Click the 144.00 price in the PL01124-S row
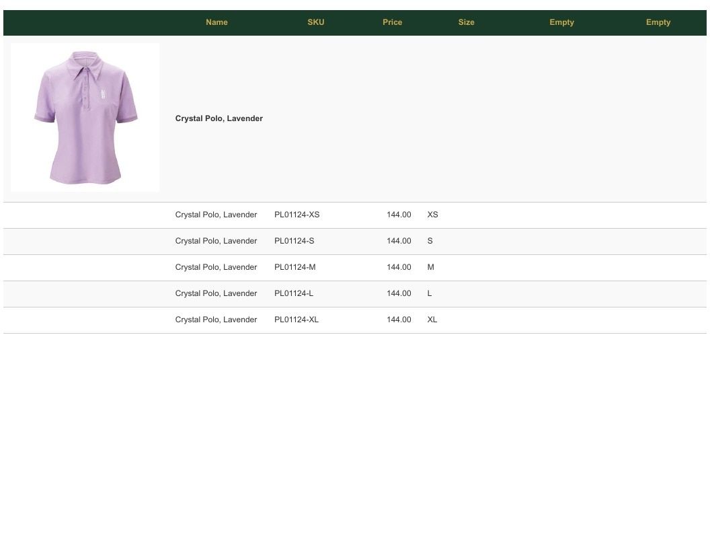Image resolution: width=710 pixels, height=549 pixels. point(399,241)
